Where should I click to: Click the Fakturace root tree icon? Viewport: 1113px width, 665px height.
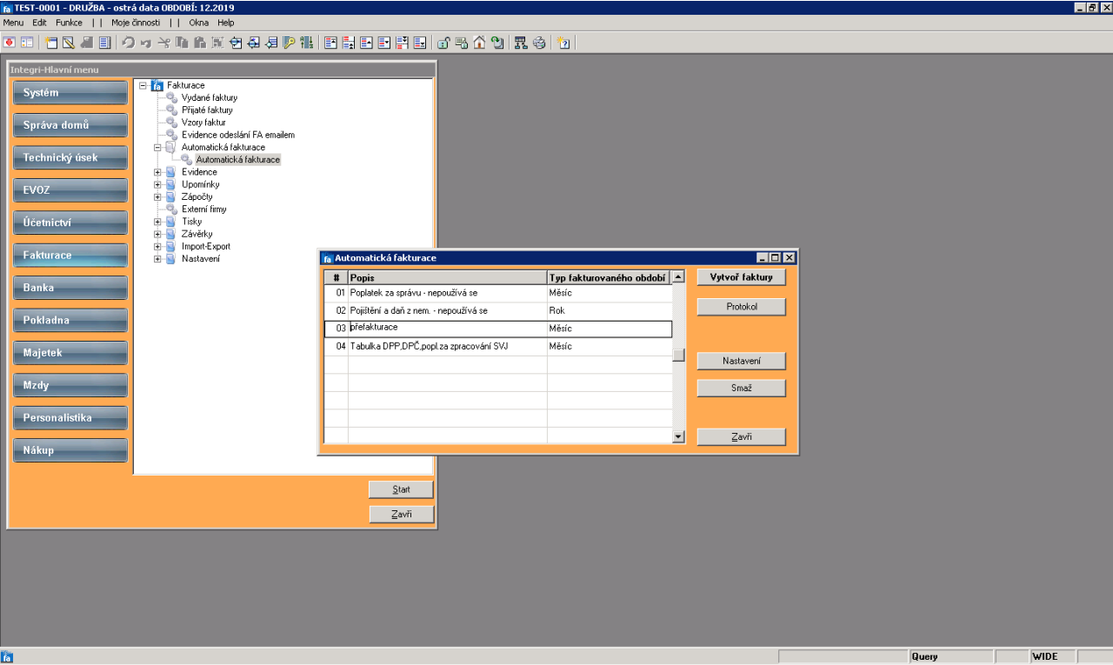click(x=157, y=85)
